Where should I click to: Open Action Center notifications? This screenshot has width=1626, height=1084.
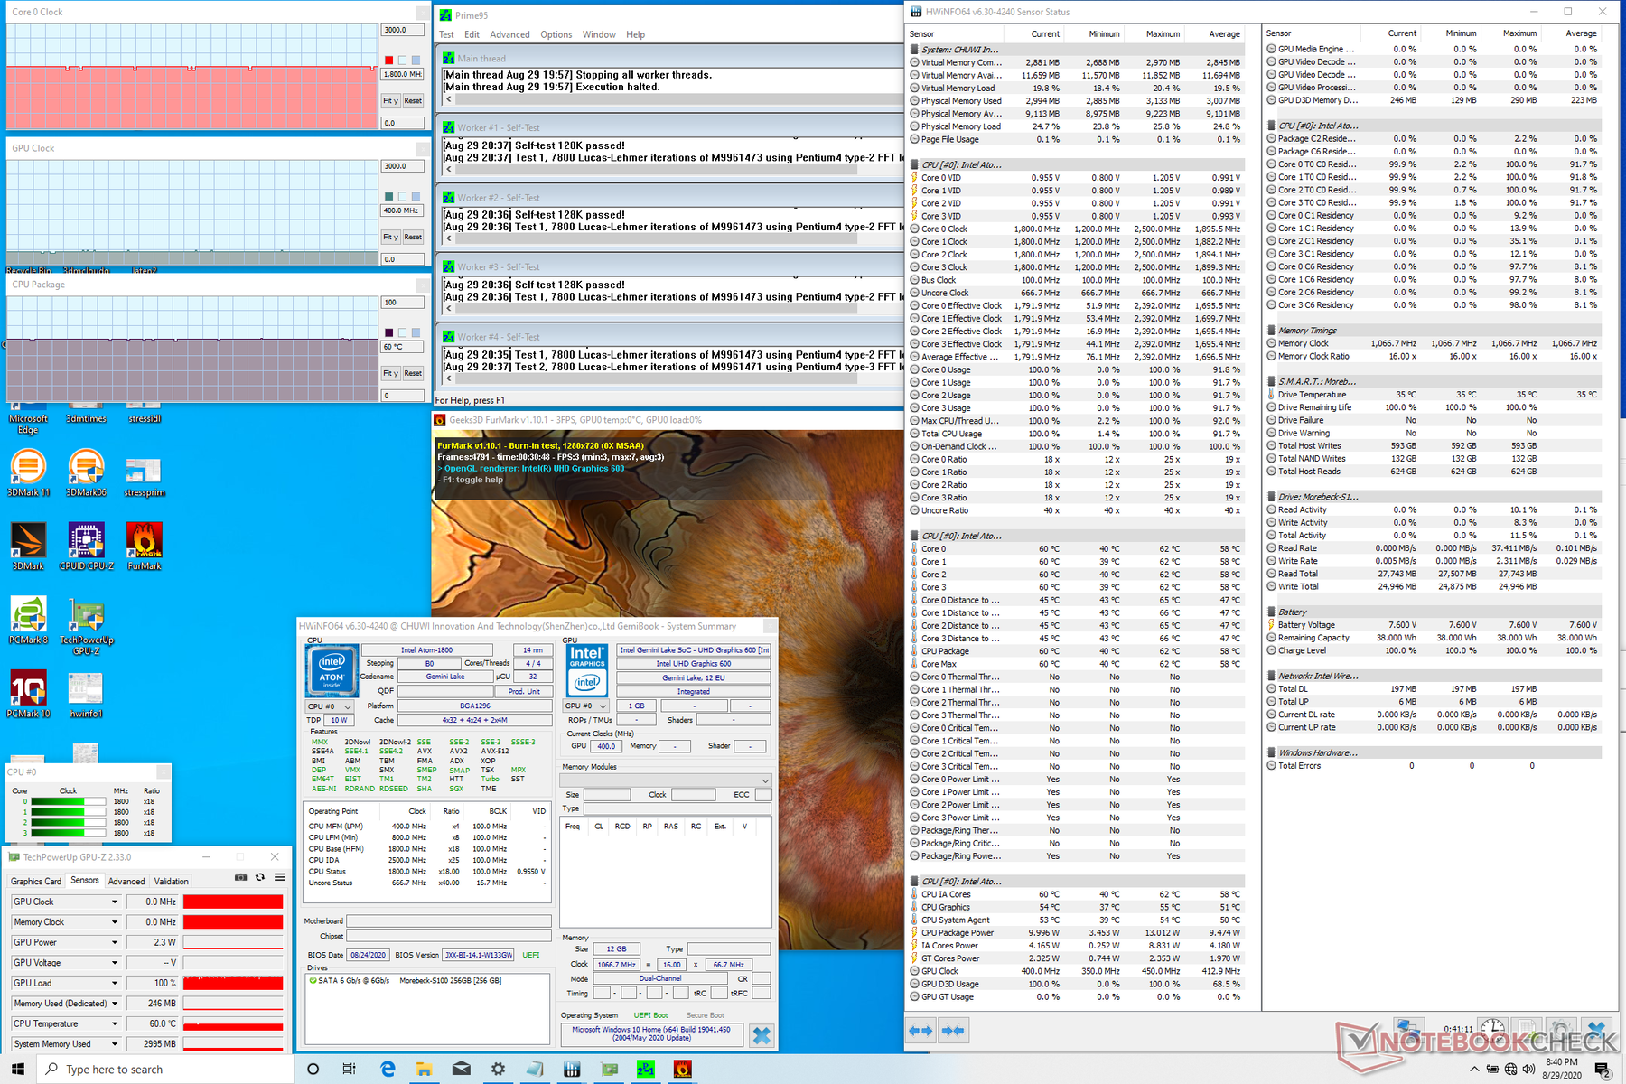1603,1070
